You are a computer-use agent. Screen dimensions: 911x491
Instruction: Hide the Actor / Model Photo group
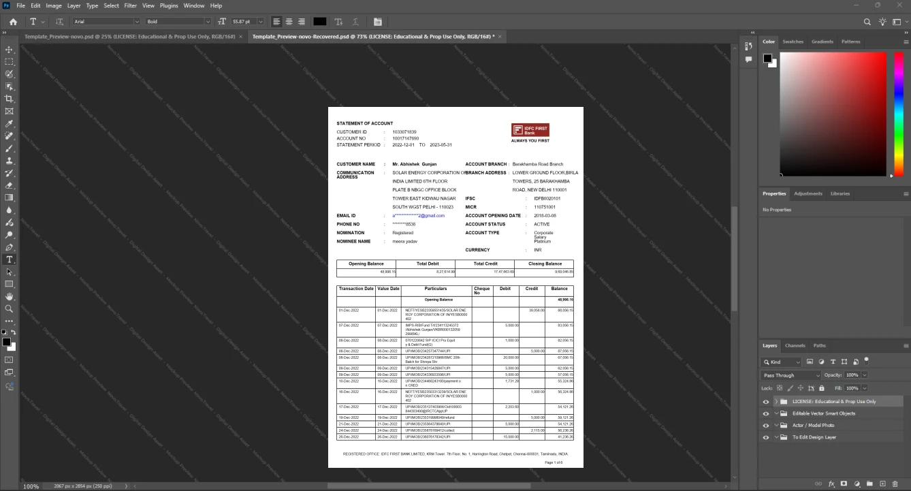(766, 426)
